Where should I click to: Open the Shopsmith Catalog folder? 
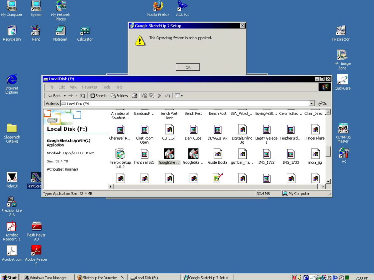tap(12, 133)
